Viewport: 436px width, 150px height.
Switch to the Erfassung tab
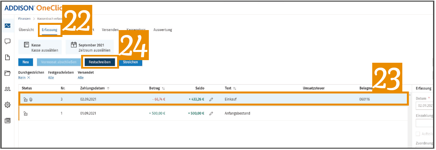(x=49, y=30)
